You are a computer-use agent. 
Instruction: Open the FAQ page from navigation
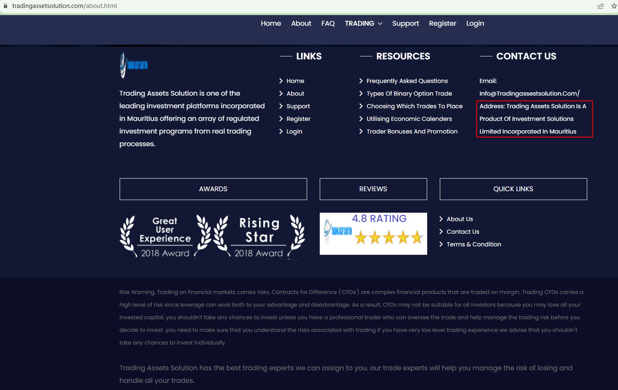tap(328, 24)
